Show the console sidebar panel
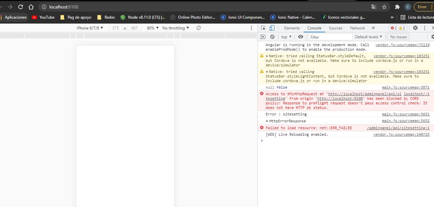Screen dimensions: 434x207 (x=263, y=37)
